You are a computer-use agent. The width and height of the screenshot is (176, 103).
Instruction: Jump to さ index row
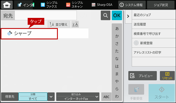[x=117, y=44]
